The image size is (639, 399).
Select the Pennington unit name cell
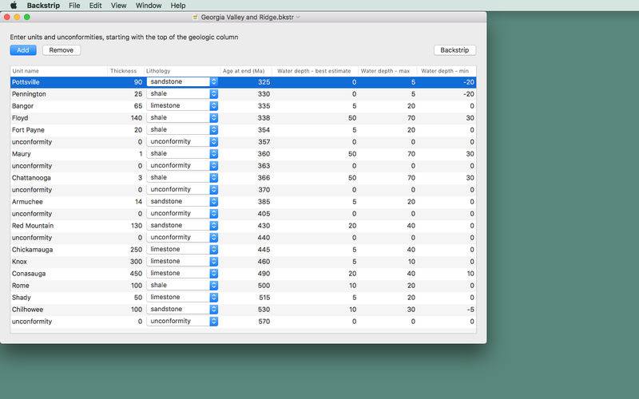point(29,94)
